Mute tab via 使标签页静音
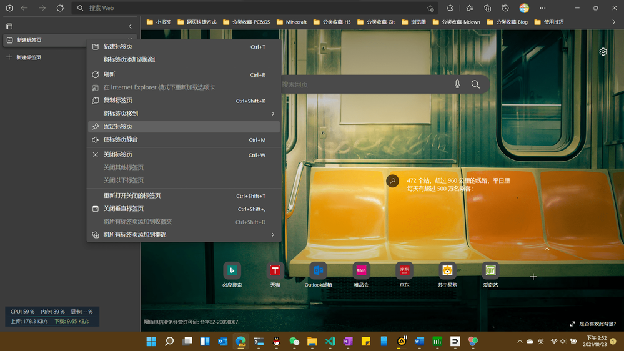 (184, 140)
